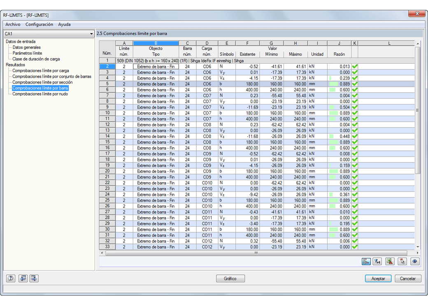Open Comprobaciones límite por carga
Image resolution: width=428 pixels, height=306 pixels.
41,71
